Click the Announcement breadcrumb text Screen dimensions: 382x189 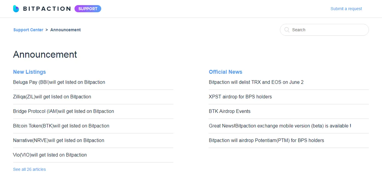[65, 30]
